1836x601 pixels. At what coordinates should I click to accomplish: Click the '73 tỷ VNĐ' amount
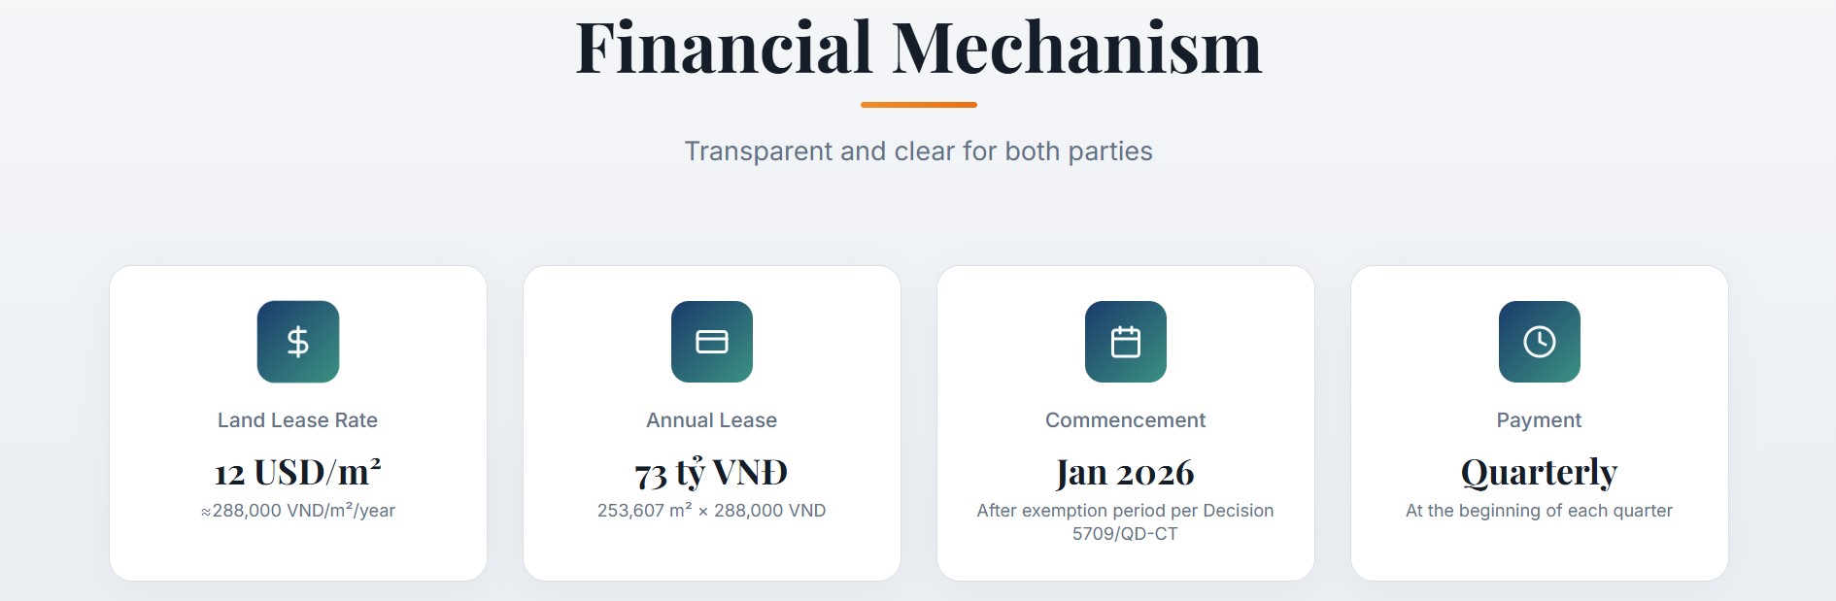[x=711, y=473]
